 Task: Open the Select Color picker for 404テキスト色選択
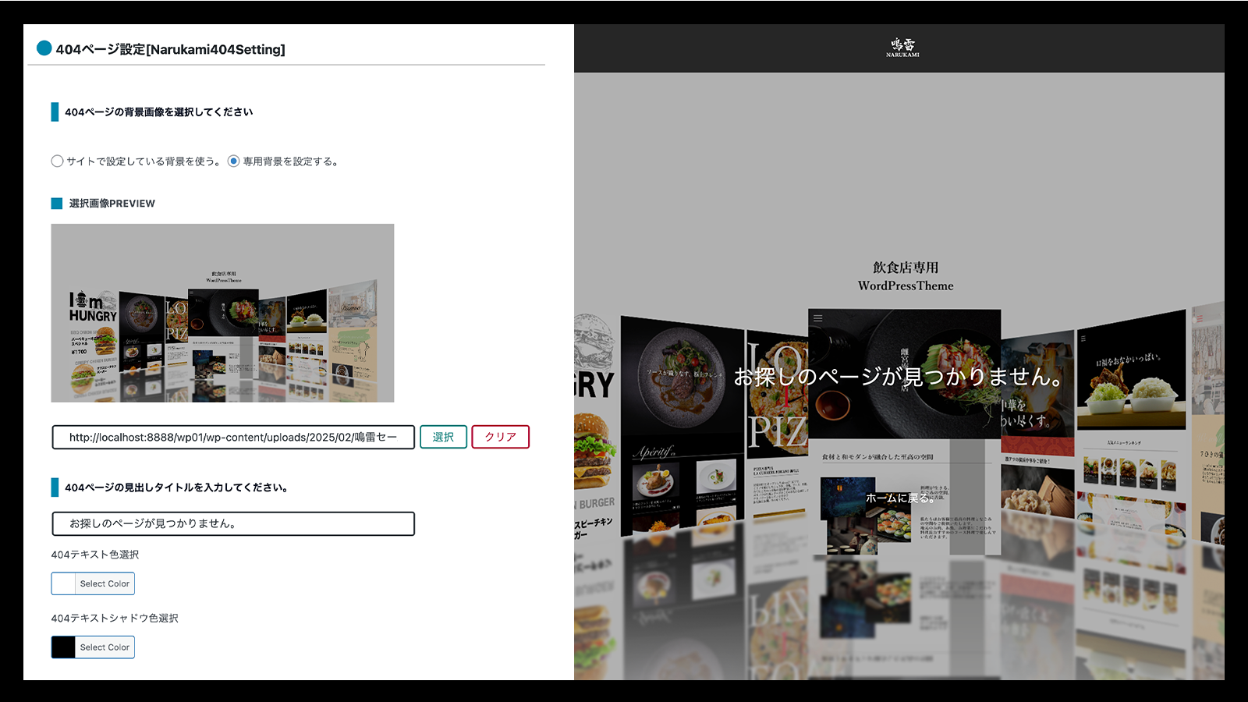[105, 583]
